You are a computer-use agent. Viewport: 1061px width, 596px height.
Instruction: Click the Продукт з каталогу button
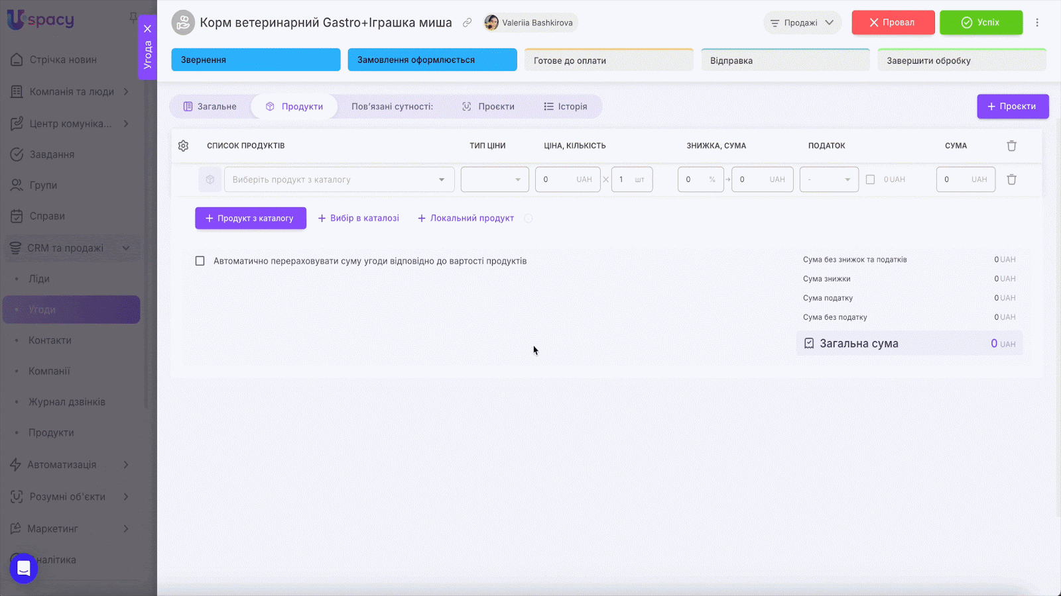click(x=251, y=219)
